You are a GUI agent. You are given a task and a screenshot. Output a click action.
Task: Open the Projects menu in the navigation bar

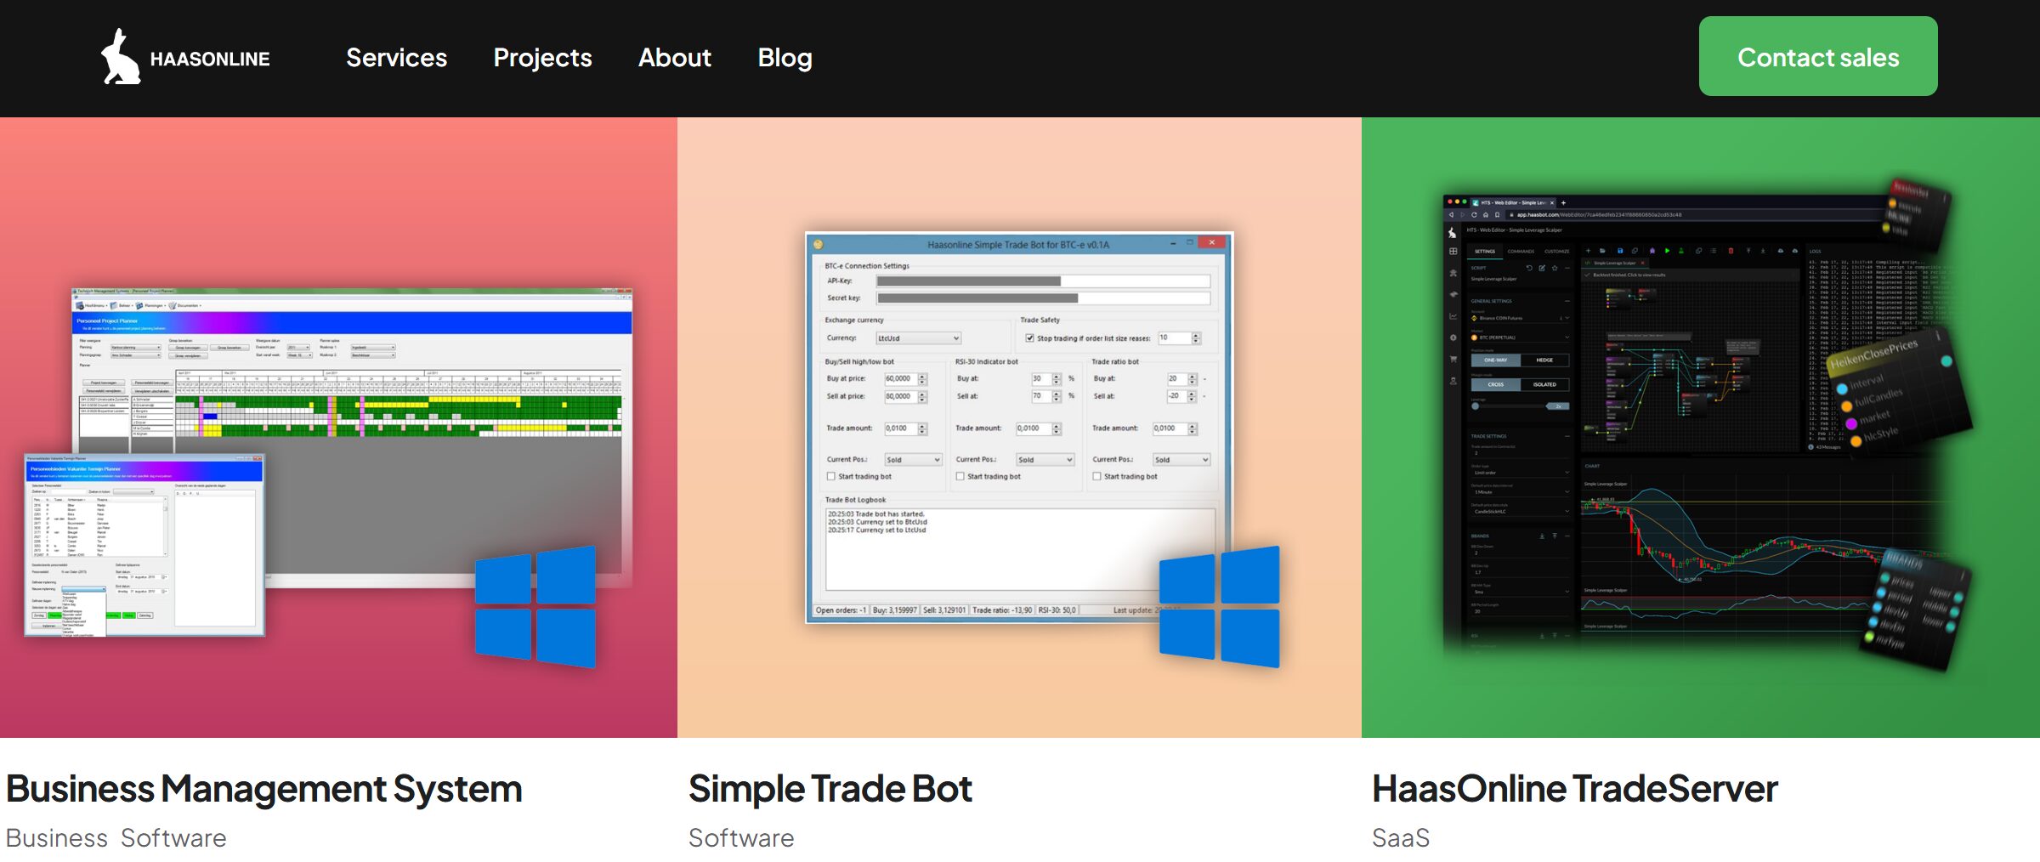(x=542, y=57)
